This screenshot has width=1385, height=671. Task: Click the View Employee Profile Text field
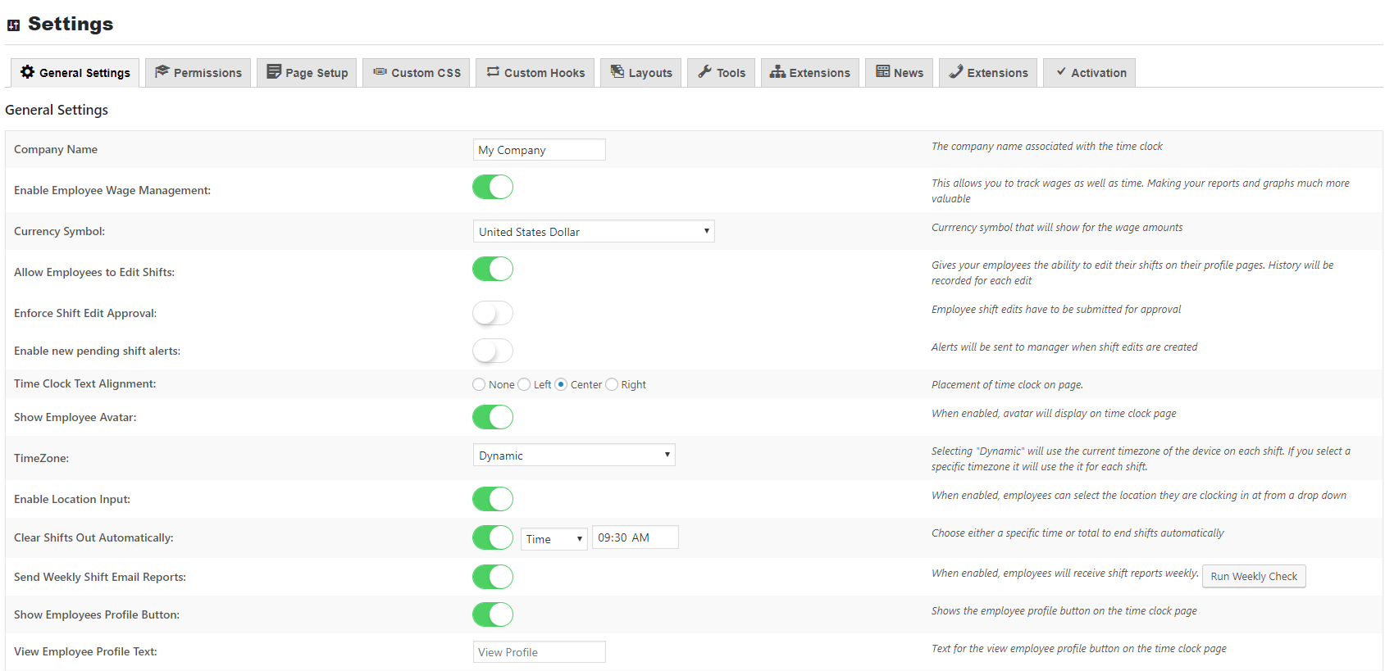[539, 652]
